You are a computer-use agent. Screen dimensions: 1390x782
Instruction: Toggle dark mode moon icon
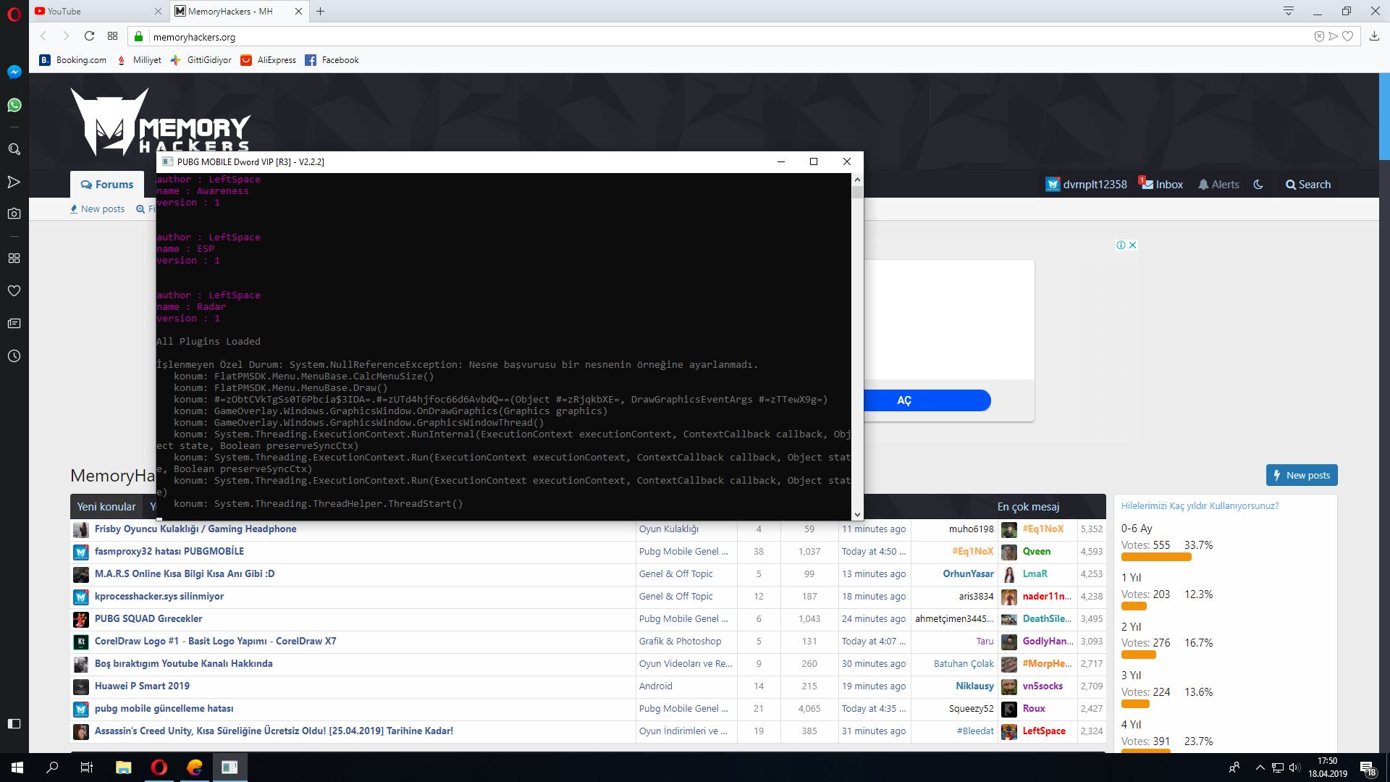[1258, 185]
